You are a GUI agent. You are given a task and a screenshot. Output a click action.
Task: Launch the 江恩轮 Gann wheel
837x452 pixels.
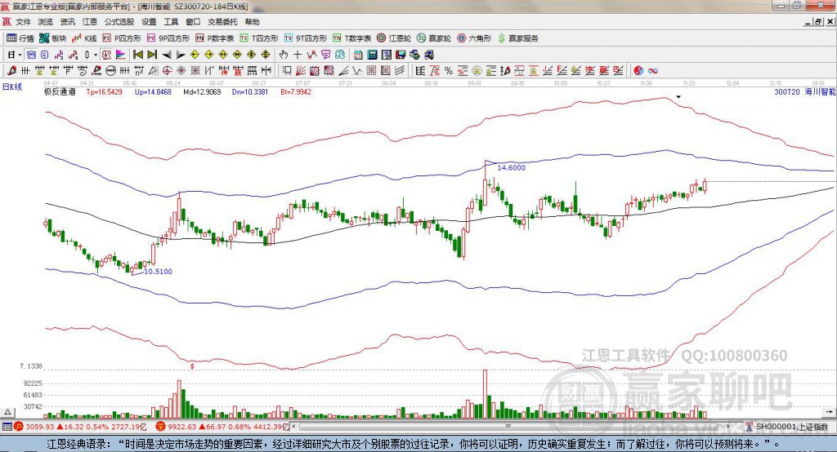click(x=394, y=38)
